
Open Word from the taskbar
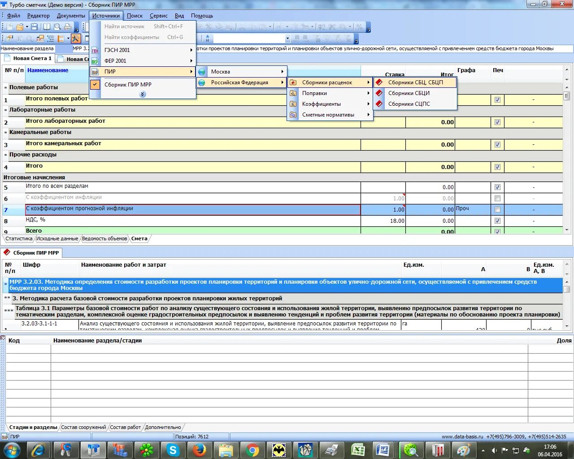tap(384, 450)
